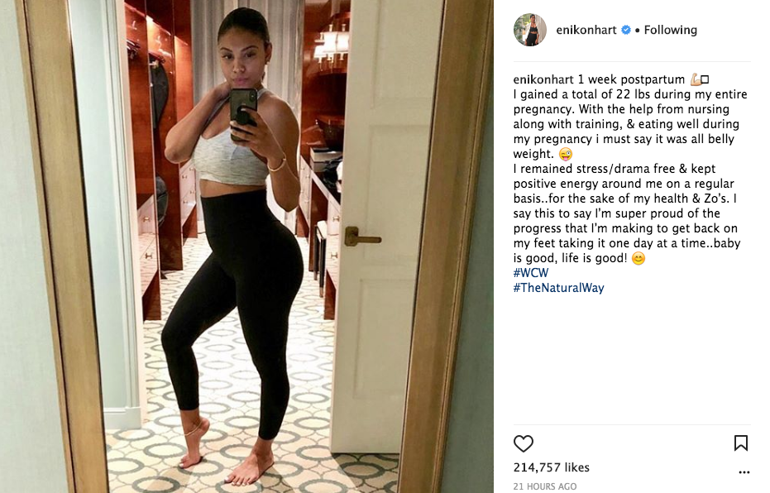Screen dimensions: 770x493
Task: Click the profile avatar thumbnail
Action: coord(530,30)
